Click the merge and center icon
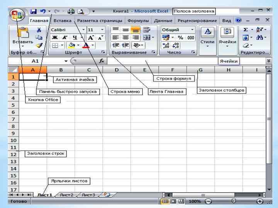 (x=147, y=37)
